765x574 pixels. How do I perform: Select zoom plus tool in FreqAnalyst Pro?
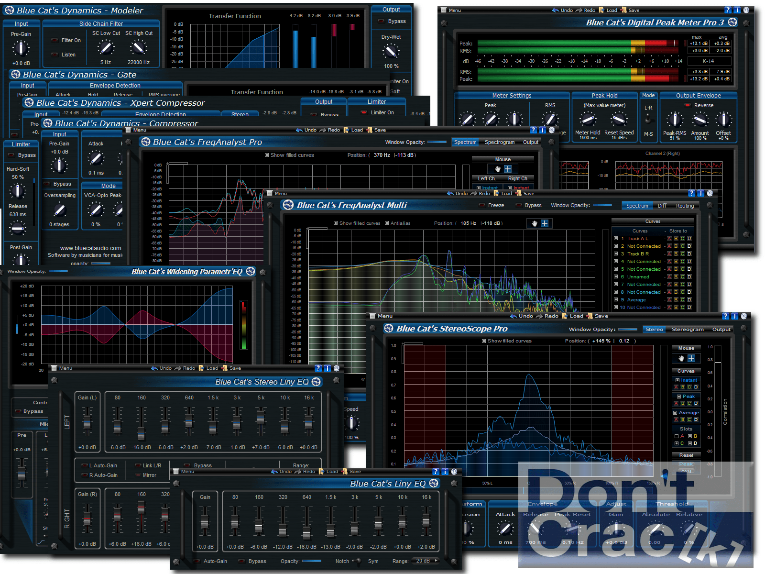(508, 169)
